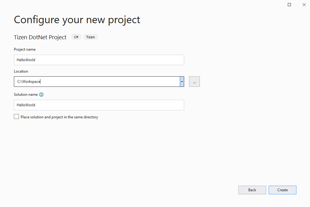Image resolution: width=310 pixels, height=207 pixels.
Task: Click the Solution name text box
Action: pyautogui.click(x=99, y=105)
